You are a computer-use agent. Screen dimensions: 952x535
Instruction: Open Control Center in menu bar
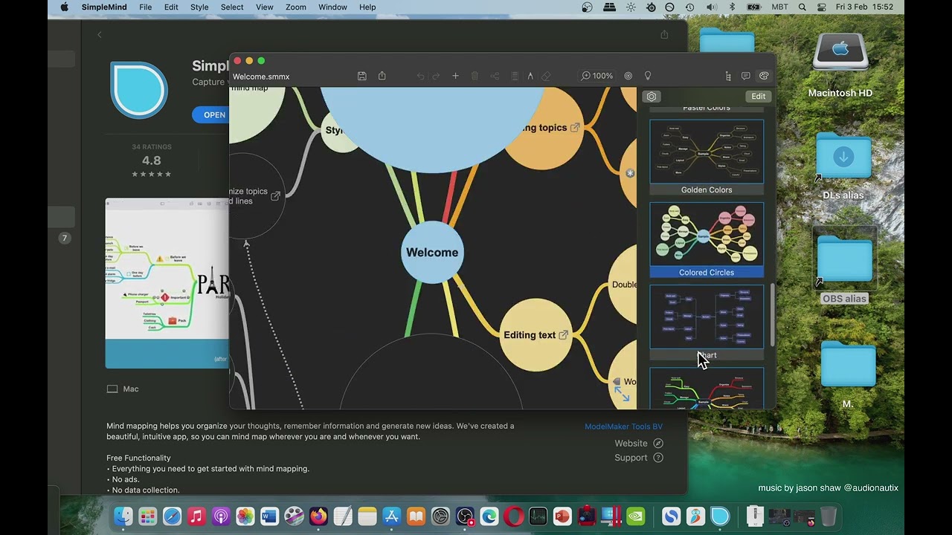[x=822, y=7]
